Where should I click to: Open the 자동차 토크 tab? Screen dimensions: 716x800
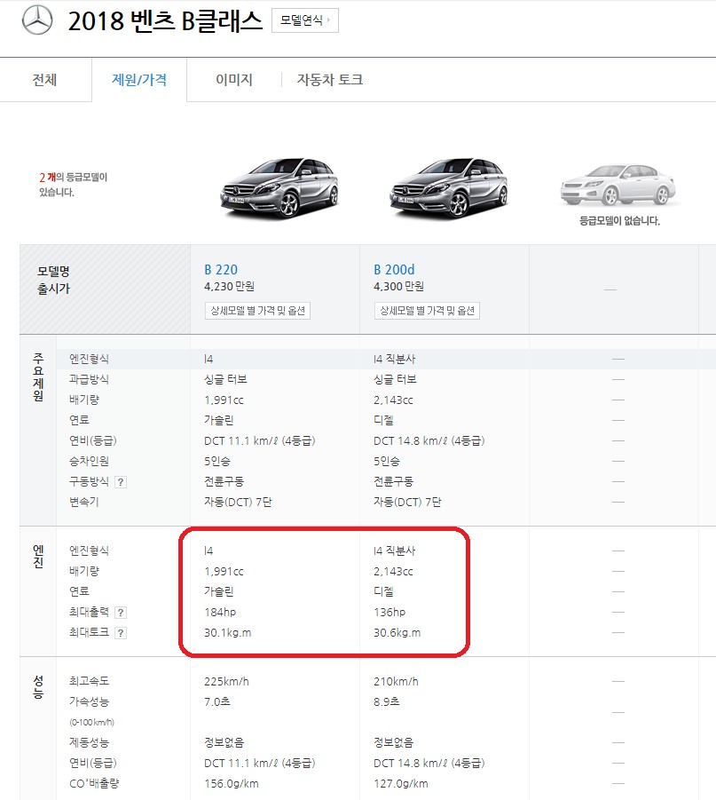(333, 79)
